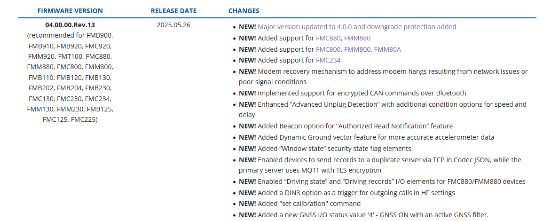Click the Dynamic Ground vector feature entry
The width and height of the screenshot is (543, 221).
point(366,137)
